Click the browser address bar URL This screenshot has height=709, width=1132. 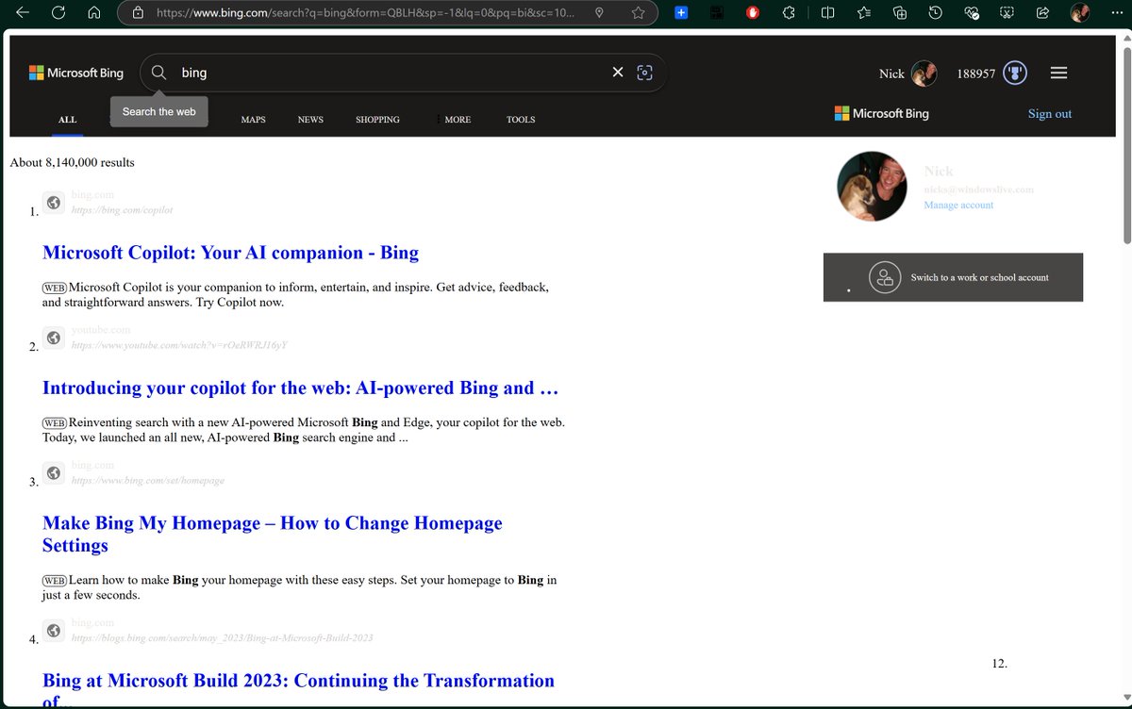pos(364,13)
